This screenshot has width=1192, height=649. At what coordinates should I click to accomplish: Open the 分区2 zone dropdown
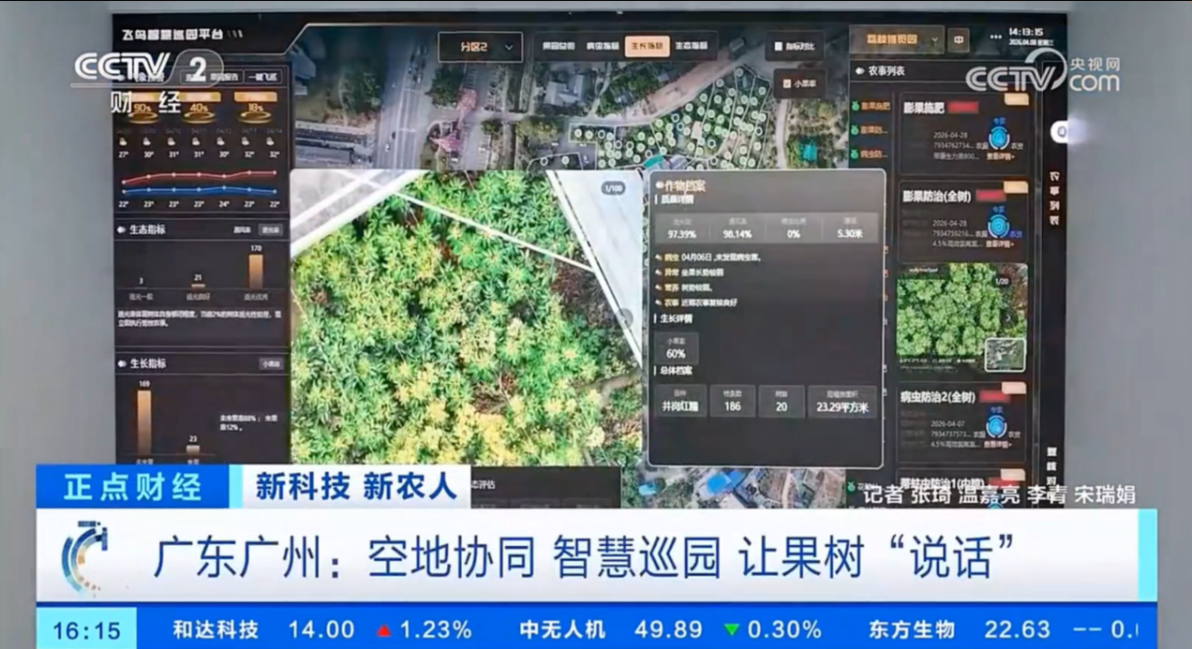click(x=481, y=47)
